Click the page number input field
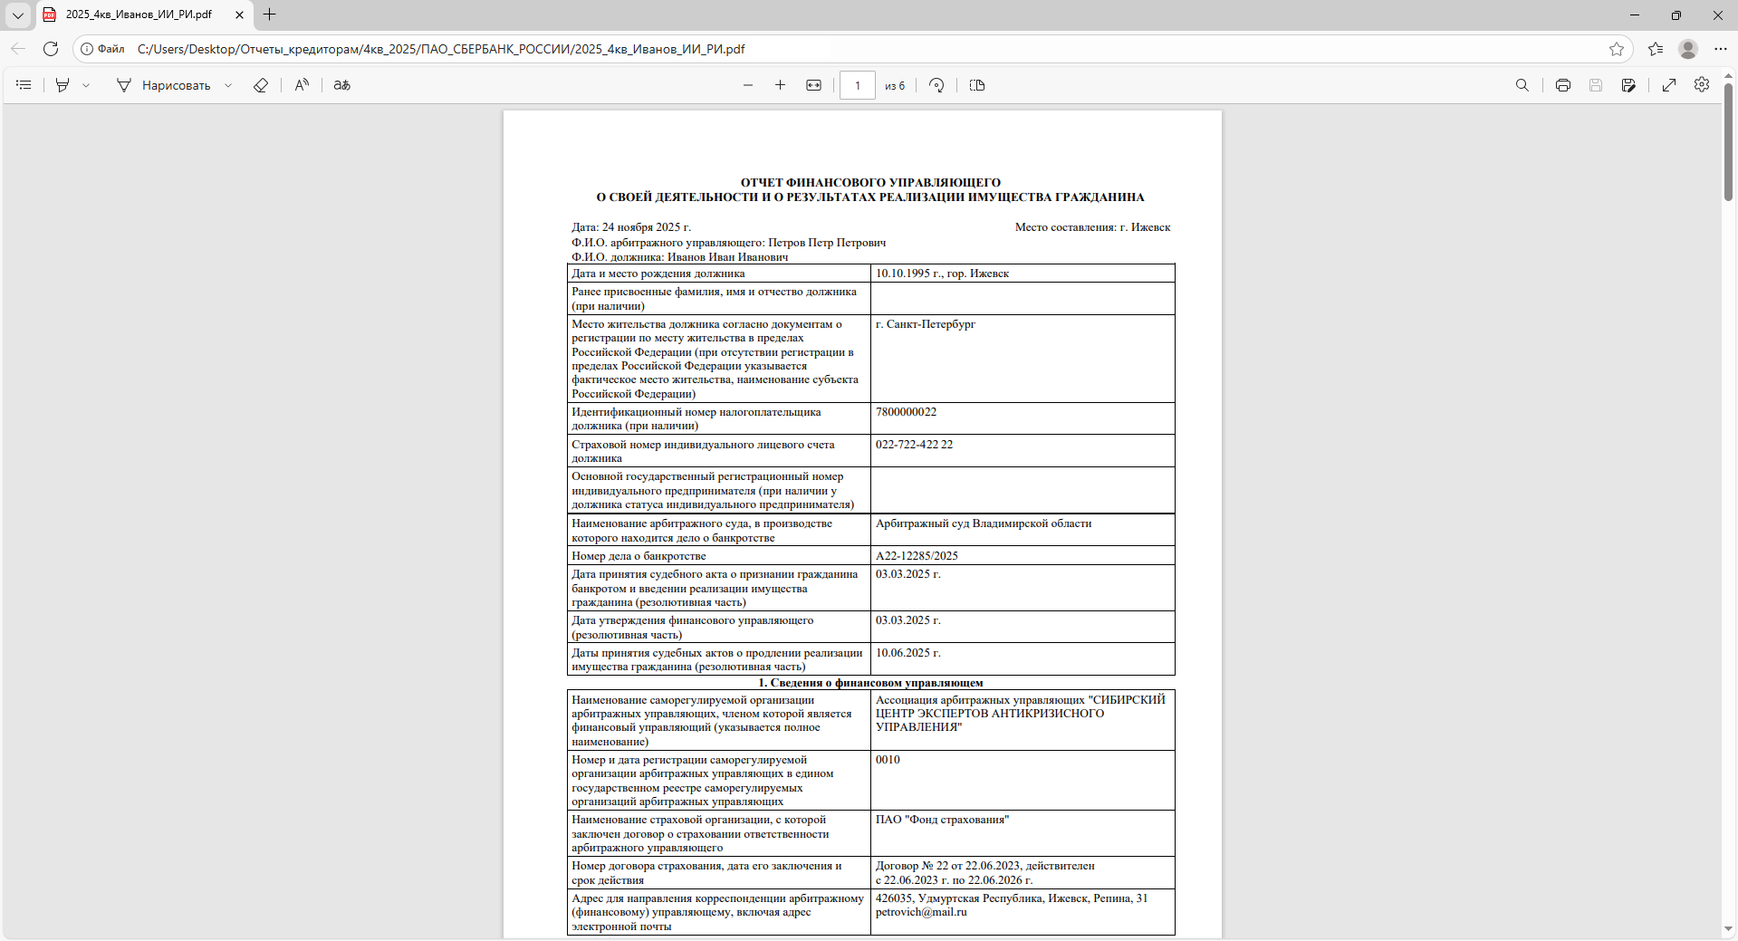The height and width of the screenshot is (941, 1738). pyautogui.click(x=857, y=85)
